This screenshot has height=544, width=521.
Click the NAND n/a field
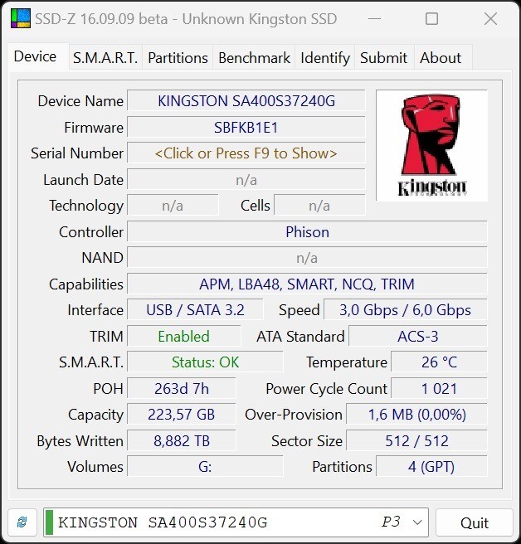pos(307,258)
